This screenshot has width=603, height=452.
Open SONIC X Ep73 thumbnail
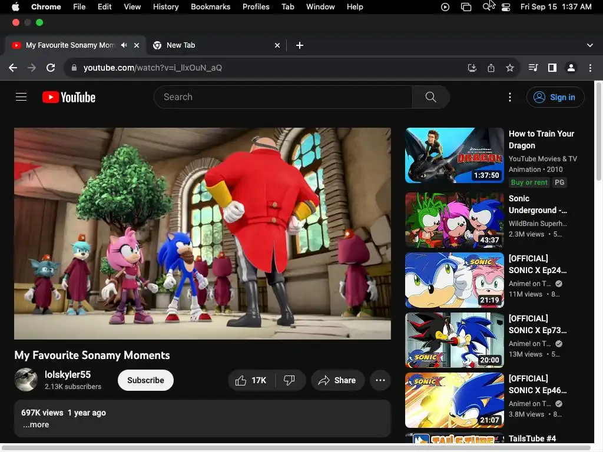tap(455, 340)
